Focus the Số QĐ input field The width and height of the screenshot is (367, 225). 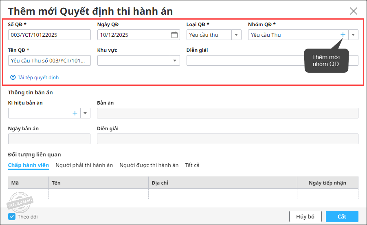pos(49,35)
